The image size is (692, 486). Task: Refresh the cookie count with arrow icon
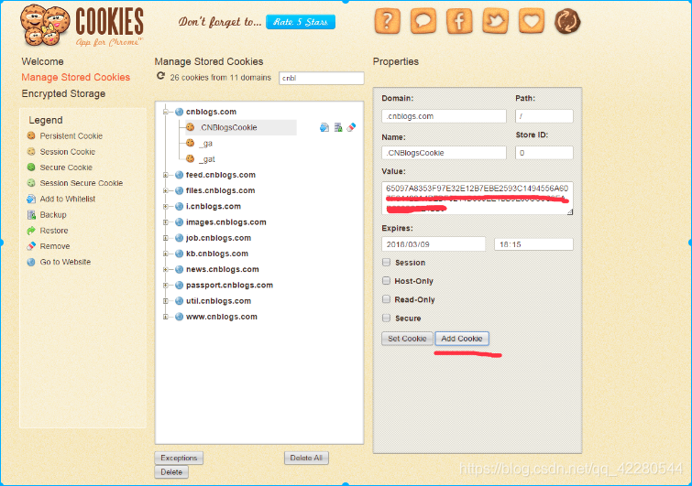(160, 76)
